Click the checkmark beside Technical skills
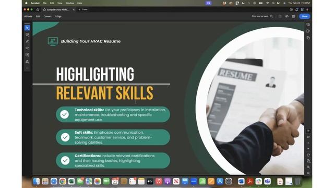The width and height of the screenshot is (334, 188). [x=65, y=114]
